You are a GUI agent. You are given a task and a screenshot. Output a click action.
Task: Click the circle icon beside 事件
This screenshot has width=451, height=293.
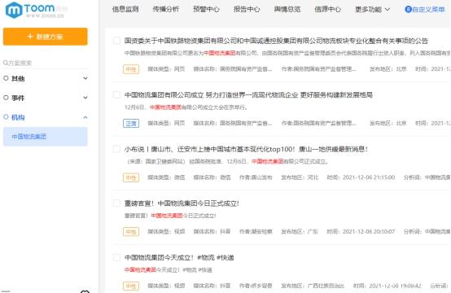click(x=6, y=98)
